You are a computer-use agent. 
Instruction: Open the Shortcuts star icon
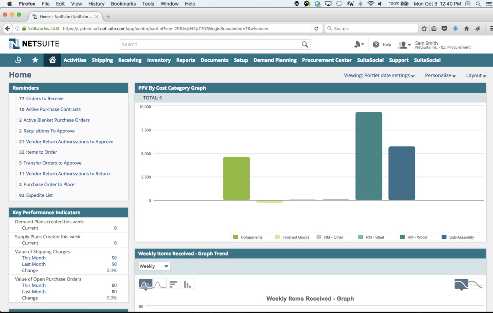click(35, 60)
